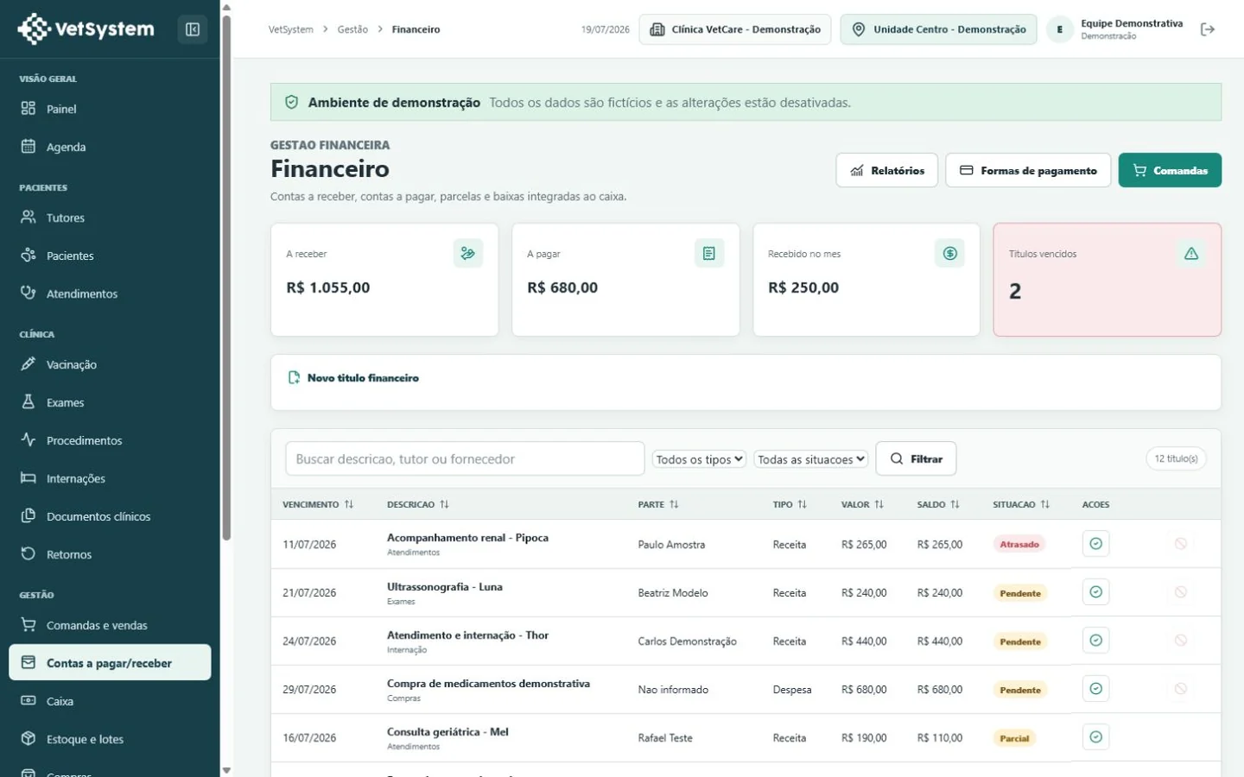The width and height of the screenshot is (1244, 777).
Task: Open Agenda from the sidebar
Action: tap(110, 147)
